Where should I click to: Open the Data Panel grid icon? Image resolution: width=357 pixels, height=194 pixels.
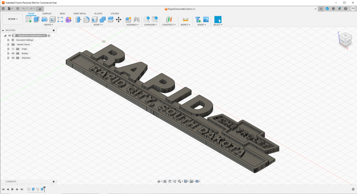tap(3, 9)
